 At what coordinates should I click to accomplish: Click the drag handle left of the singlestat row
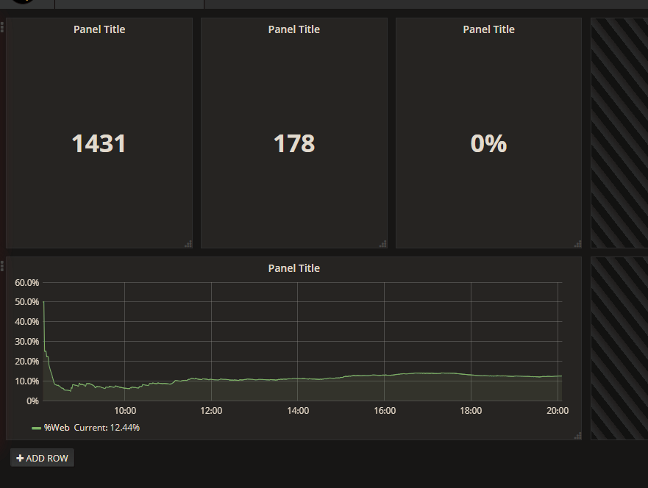click(2, 28)
